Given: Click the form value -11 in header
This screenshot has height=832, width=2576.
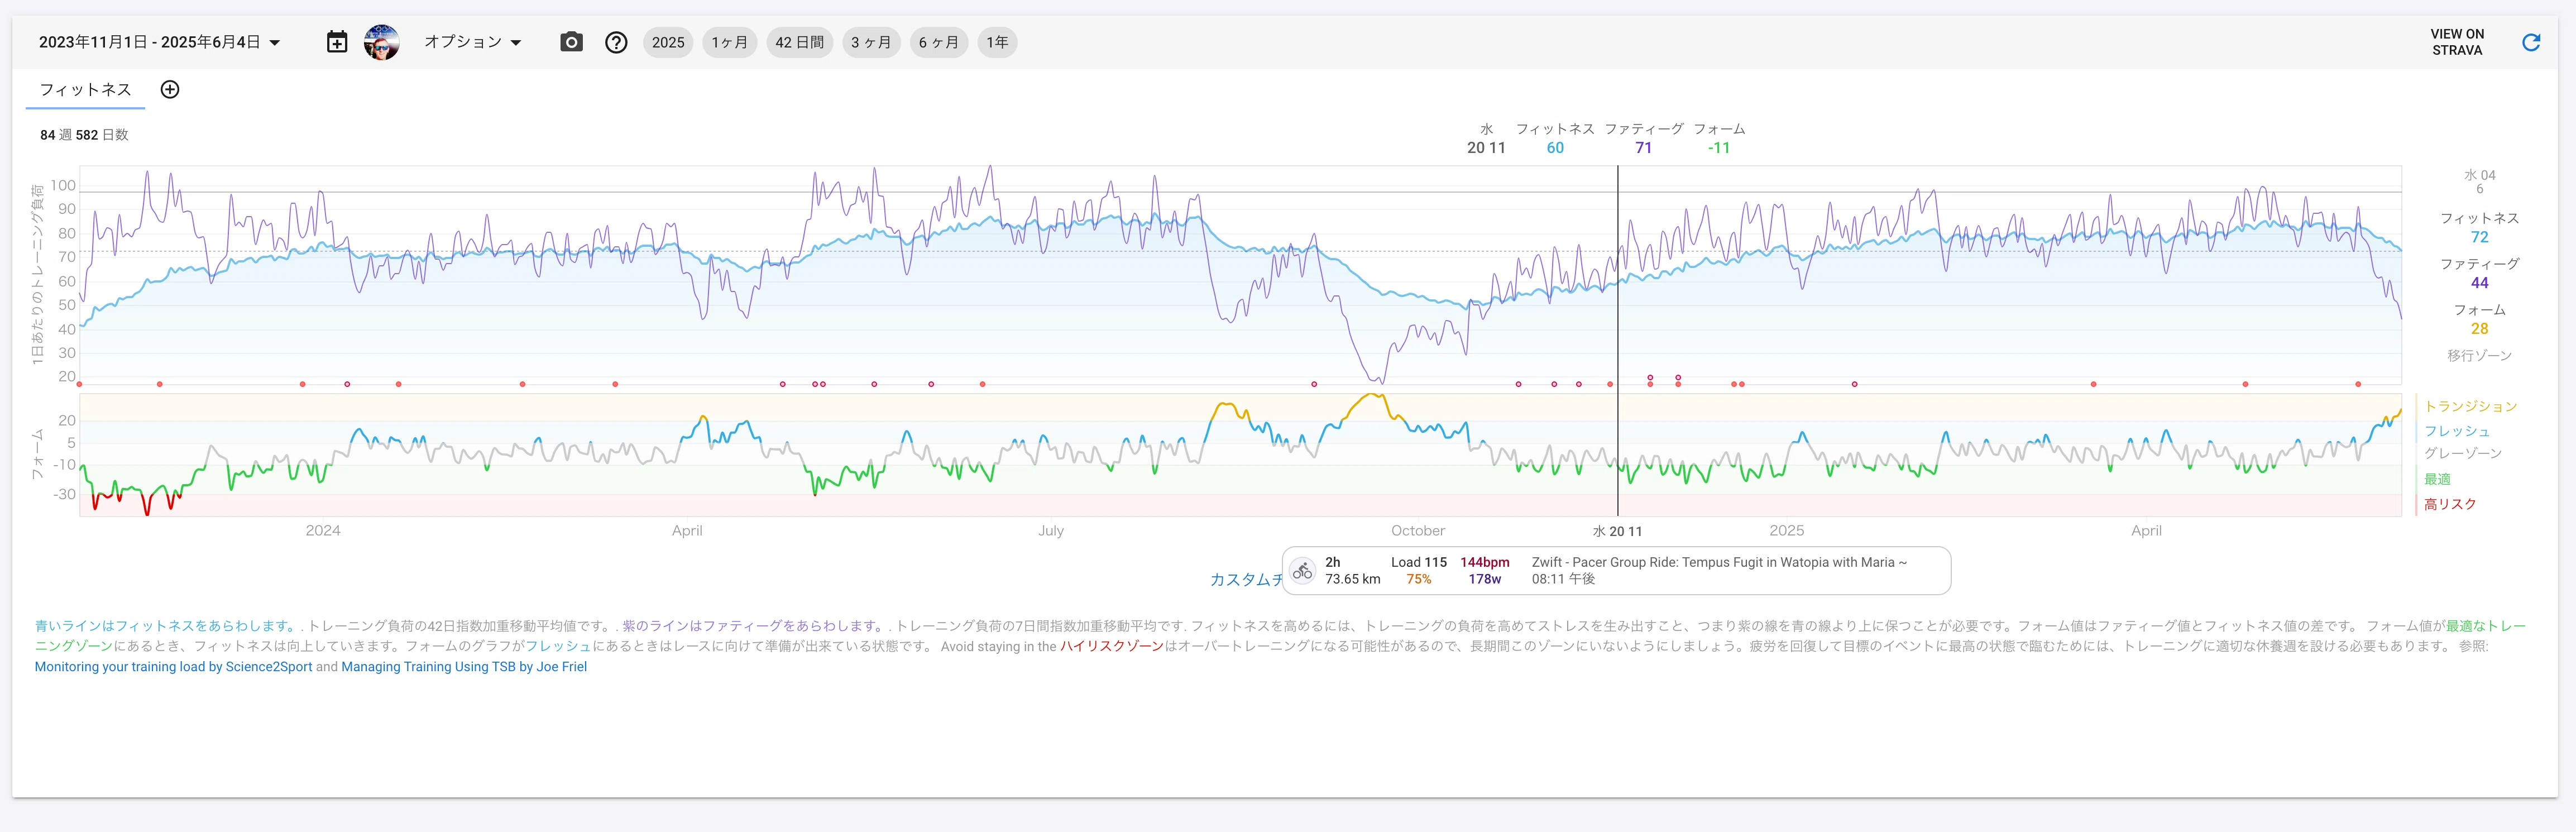Looking at the screenshot, I should point(1718,148).
